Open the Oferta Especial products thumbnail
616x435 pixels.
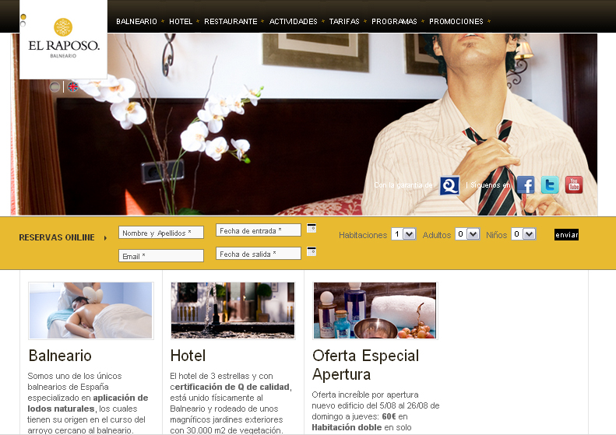375,310
